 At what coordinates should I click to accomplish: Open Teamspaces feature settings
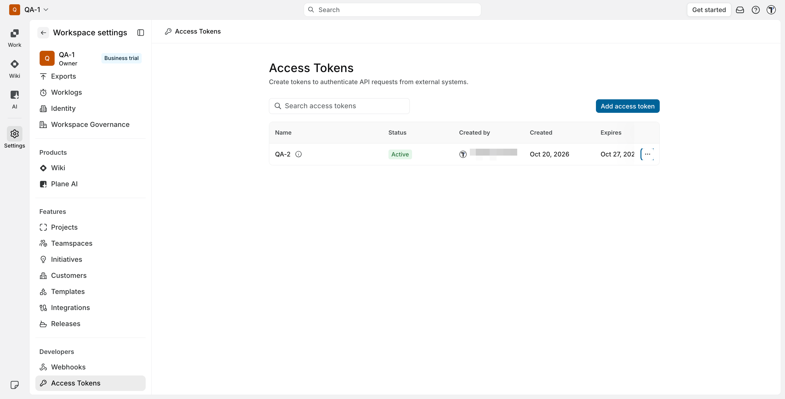point(91,243)
